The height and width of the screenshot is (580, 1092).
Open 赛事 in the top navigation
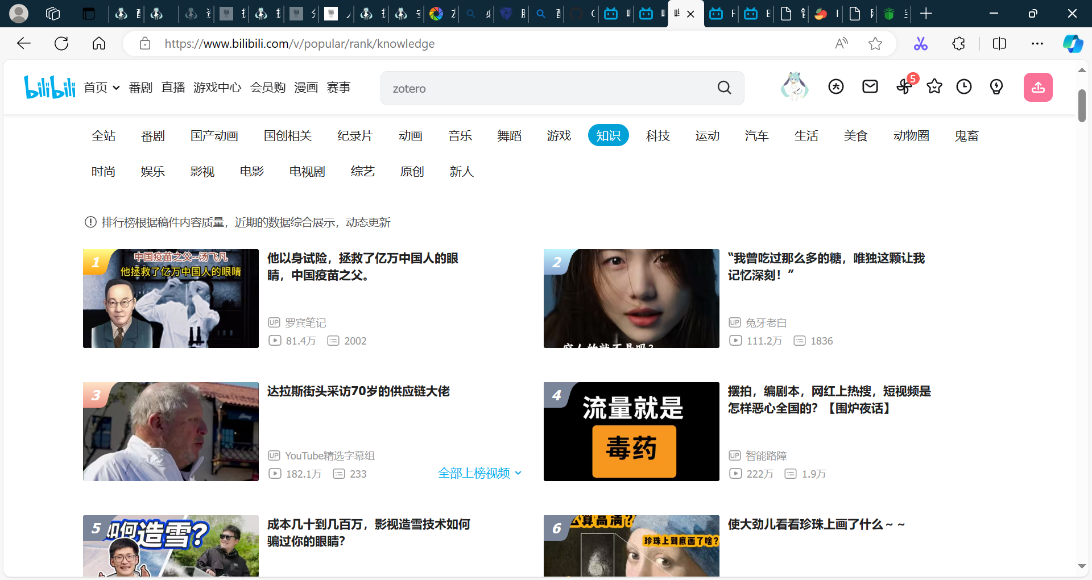coord(338,87)
